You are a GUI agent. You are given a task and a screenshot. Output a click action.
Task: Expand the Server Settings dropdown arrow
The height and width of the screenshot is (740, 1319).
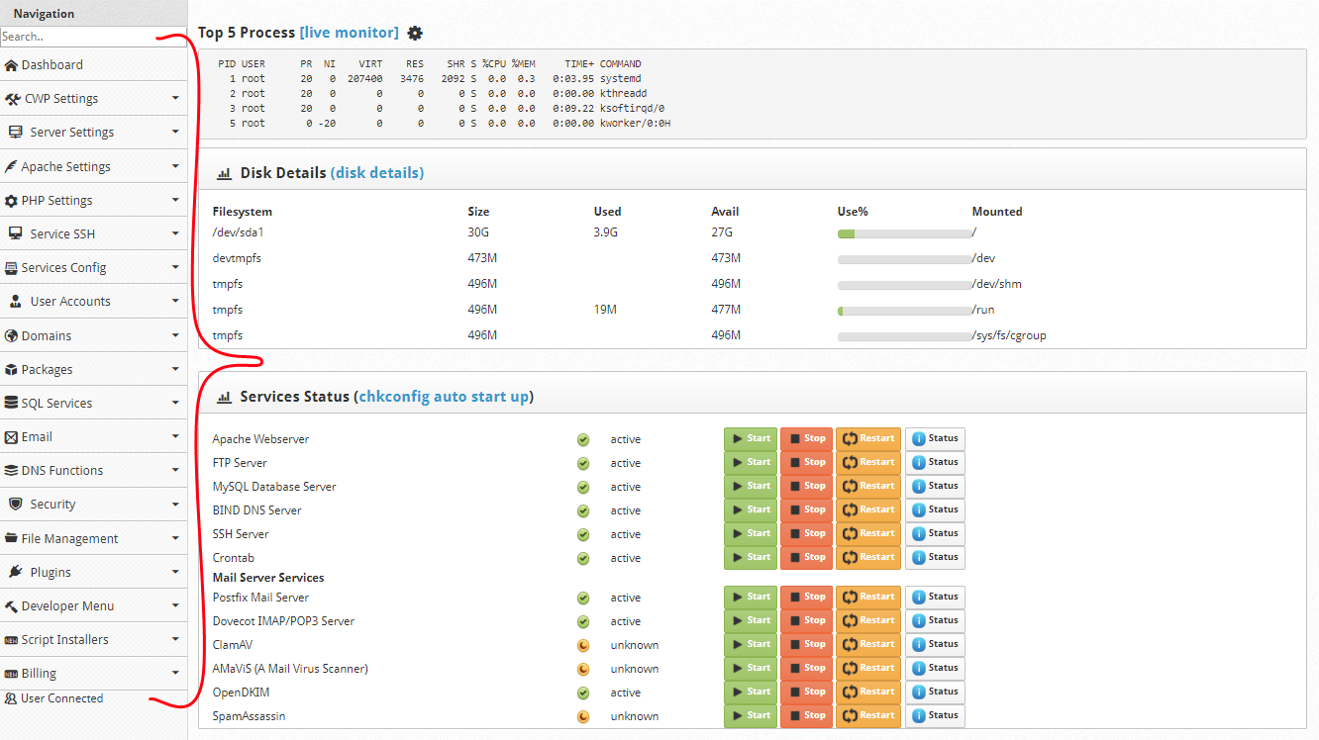tap(175, 133)
